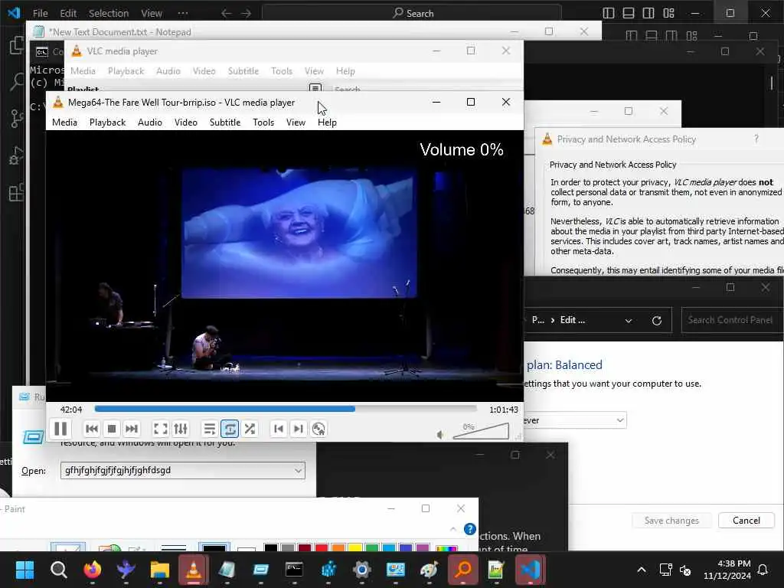784x588 pixels.
Task: Open File Explorer from the taskbar
Action: pos(159,570)
